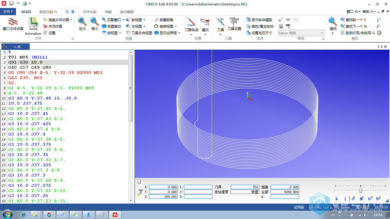
Task: Switch to 左视图 left view
Action: 134,26
